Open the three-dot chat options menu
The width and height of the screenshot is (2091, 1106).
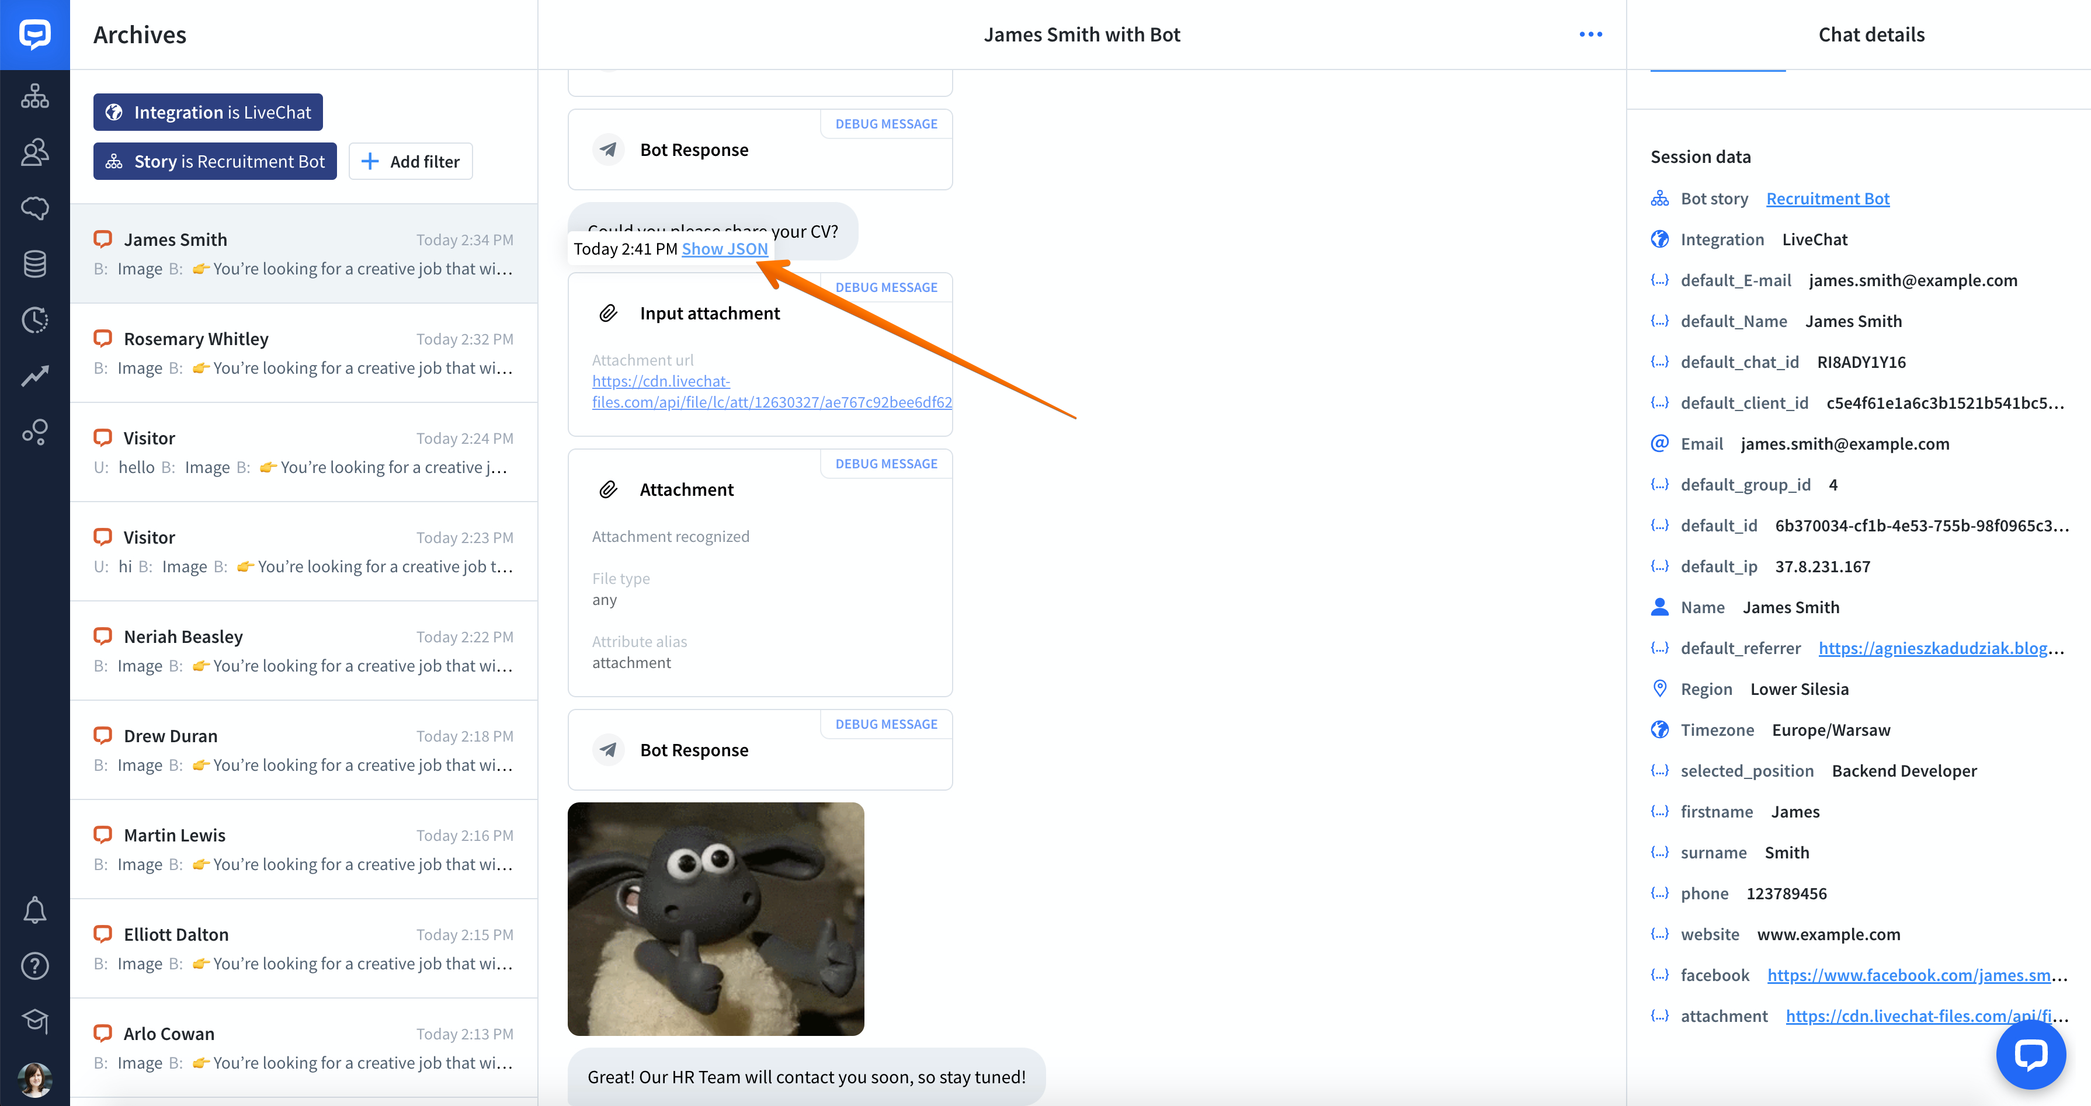coord(1590,34)
